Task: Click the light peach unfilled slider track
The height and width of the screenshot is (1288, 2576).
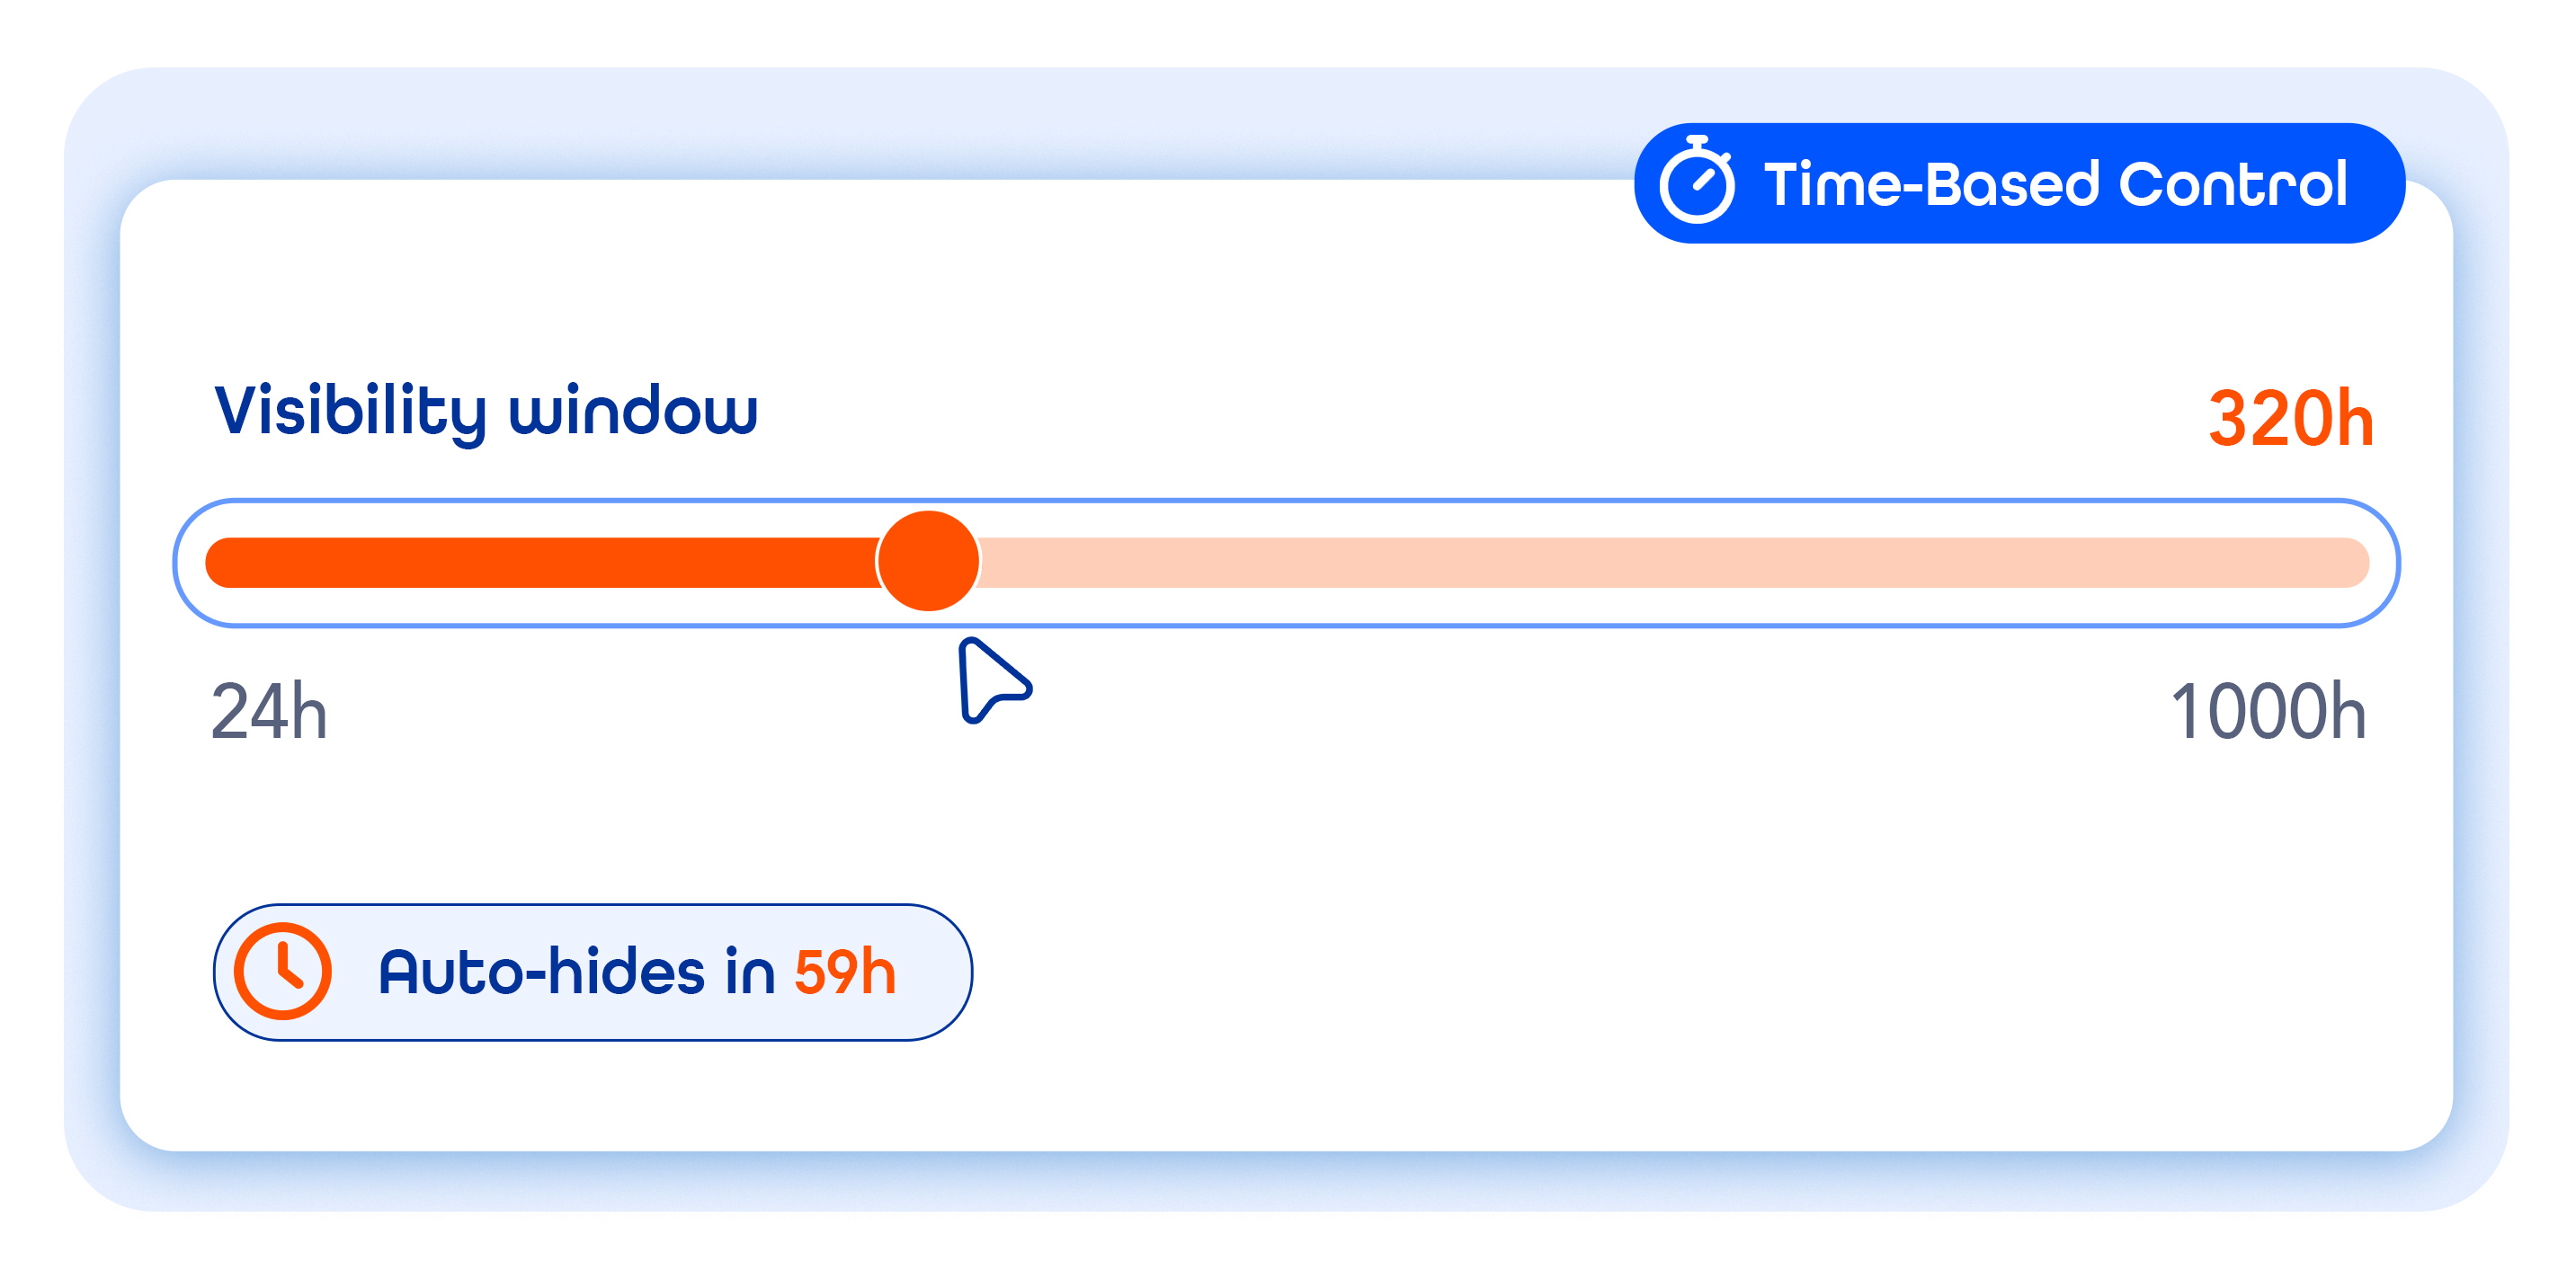Action: [1670, 563]
